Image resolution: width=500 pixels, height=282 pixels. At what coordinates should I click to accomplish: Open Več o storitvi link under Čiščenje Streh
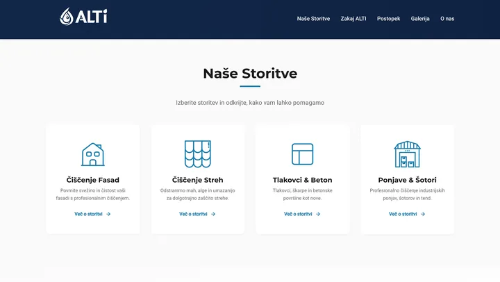(197, 214)
